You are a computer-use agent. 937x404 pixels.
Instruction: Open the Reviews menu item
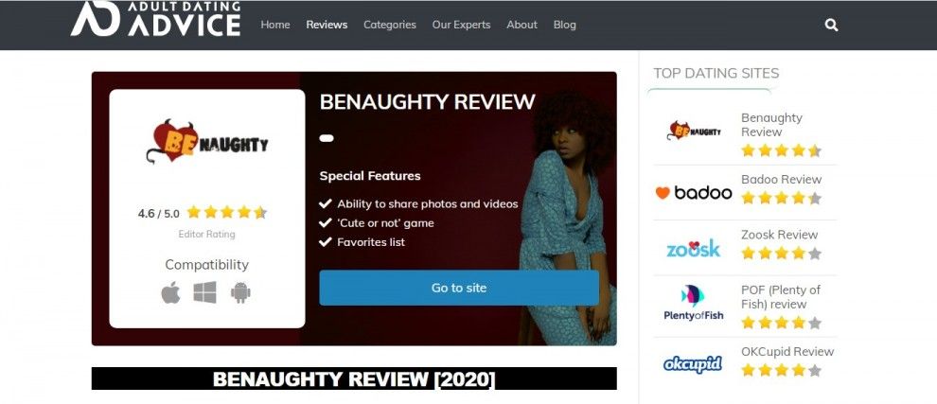pyautogui.click(x=327, y=26)
